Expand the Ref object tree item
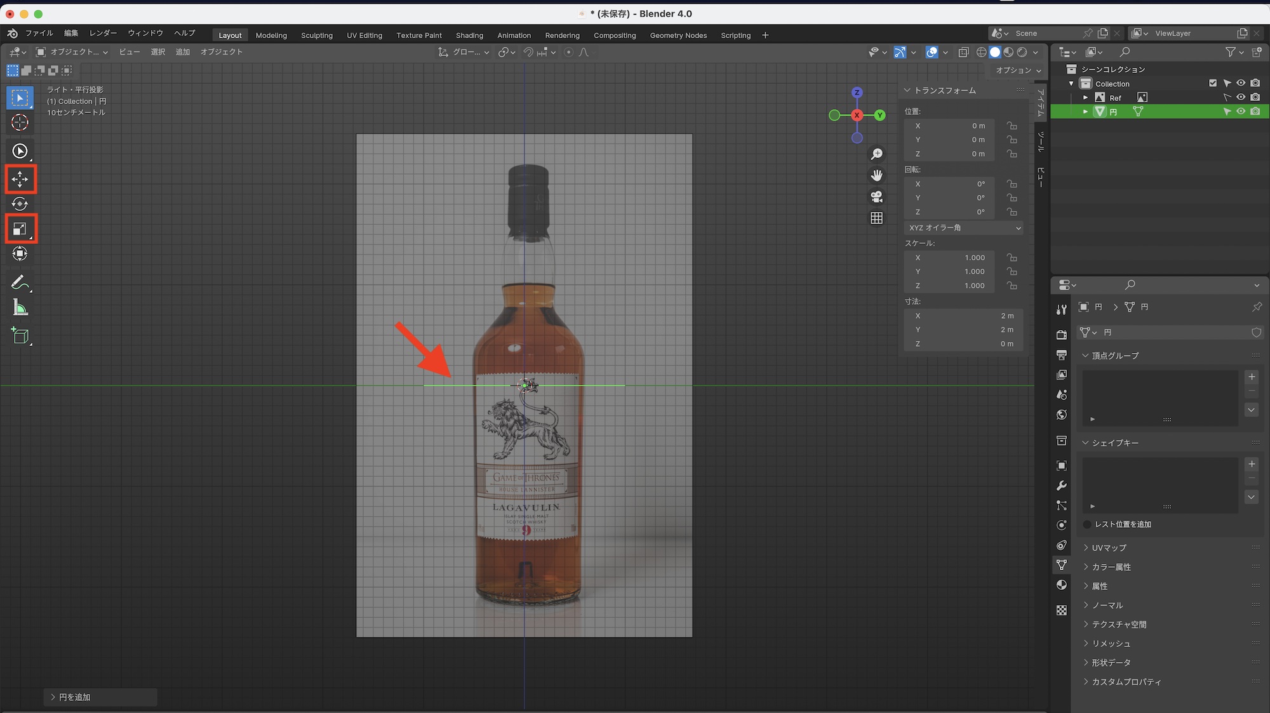Screen dimensions: 1270x713 [x=1085, y=97]
